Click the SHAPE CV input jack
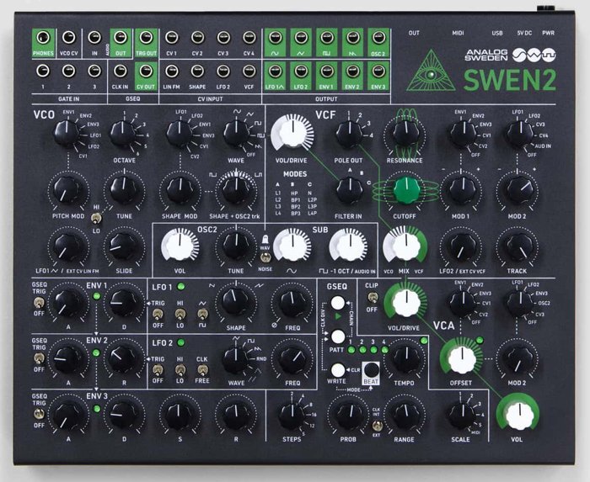This screenshot has width=590, height=482. click(x=197, y=71)
